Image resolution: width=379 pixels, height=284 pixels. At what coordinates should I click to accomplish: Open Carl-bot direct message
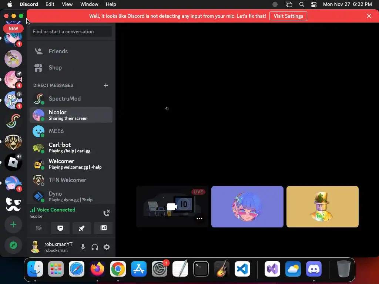pyautogui.click(x=71, y=148)
